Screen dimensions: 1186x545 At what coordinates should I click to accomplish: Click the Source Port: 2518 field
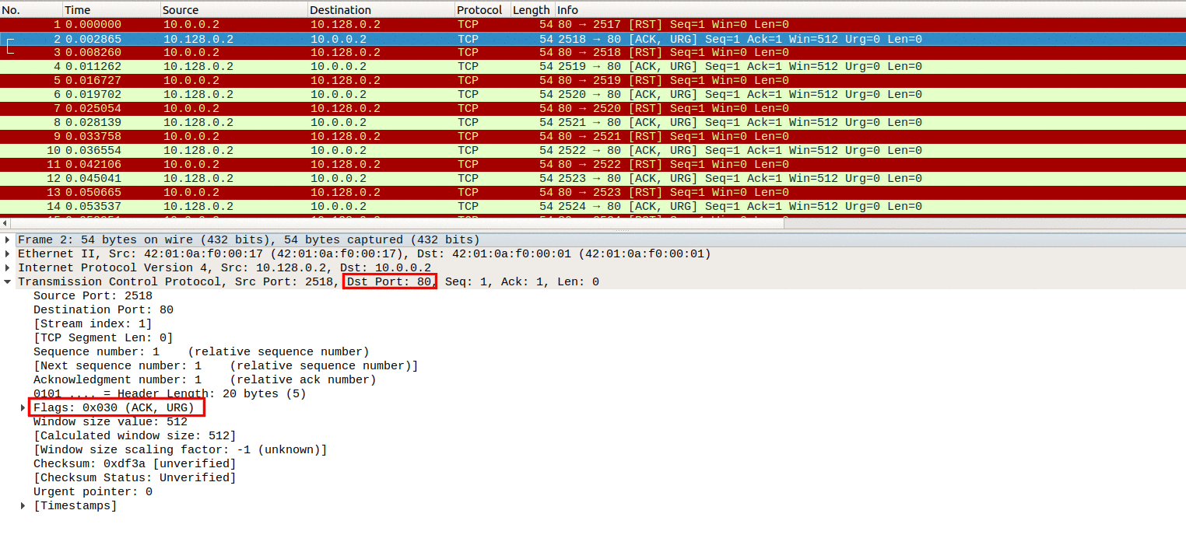tap(93, 296)
